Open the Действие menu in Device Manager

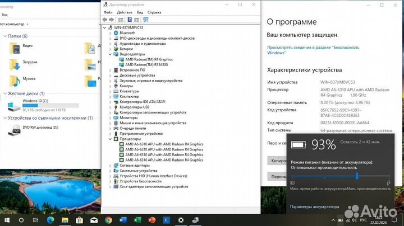[125, 12]
